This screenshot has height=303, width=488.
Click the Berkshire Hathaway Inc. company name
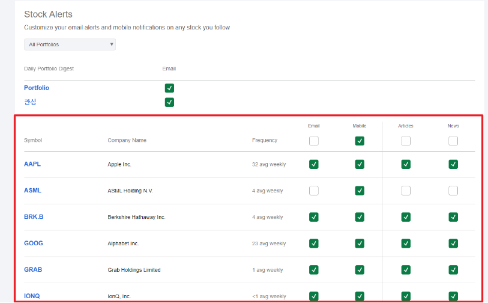pos(136,217)
